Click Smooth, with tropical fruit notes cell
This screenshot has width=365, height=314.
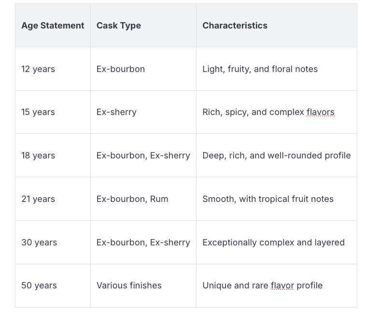tap(268, 199)
